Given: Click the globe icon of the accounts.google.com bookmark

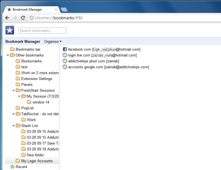Looking at the screenshot, I should [65, 67].
